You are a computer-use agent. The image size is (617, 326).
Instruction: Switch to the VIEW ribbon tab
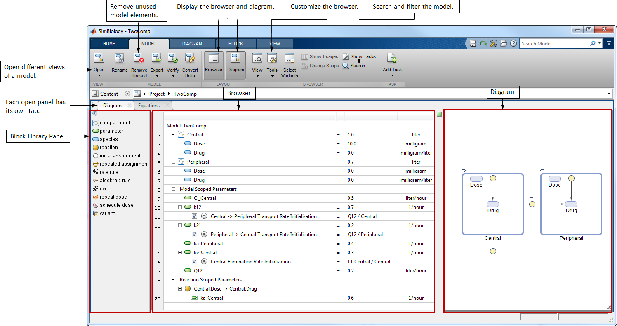point(275,44)
